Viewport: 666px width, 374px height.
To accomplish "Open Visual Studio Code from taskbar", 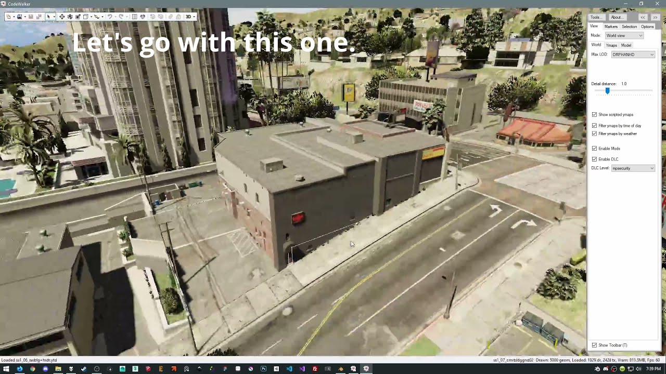I will (289, 369).
